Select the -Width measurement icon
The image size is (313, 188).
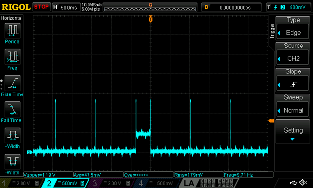click(x=12, y=162)
